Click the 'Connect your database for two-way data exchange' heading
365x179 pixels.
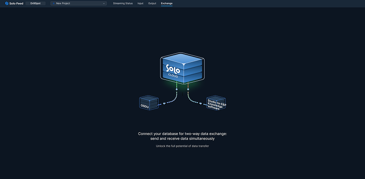coord(182,136)
